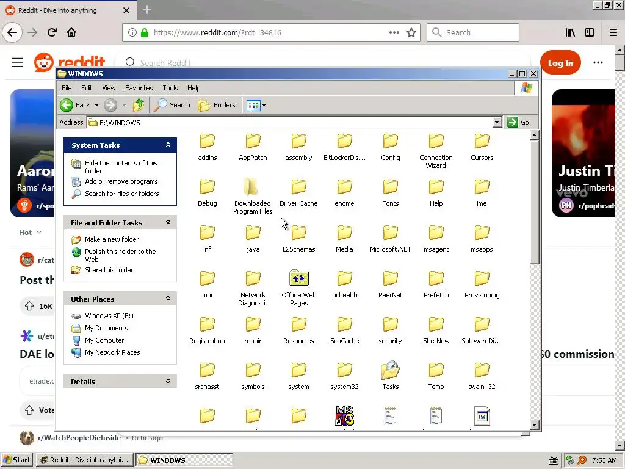Click Share this folder link
Screen dimensions: 625x469
(x=109, y=270)
